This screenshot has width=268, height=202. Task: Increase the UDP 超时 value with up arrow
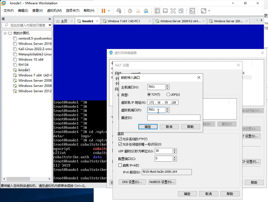pos(174,150)
